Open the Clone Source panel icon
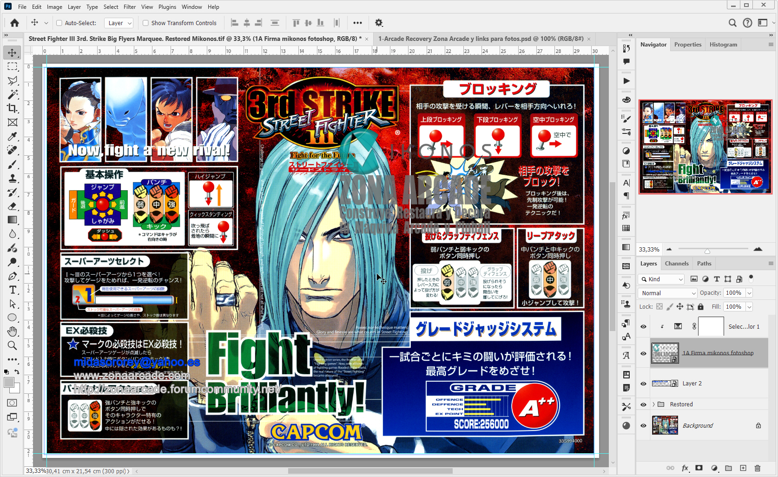 [x=626, y=304]
